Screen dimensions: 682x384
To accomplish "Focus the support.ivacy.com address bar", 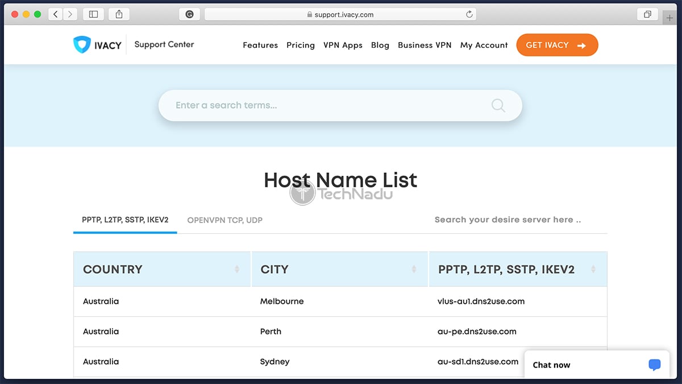I will 340,15.
